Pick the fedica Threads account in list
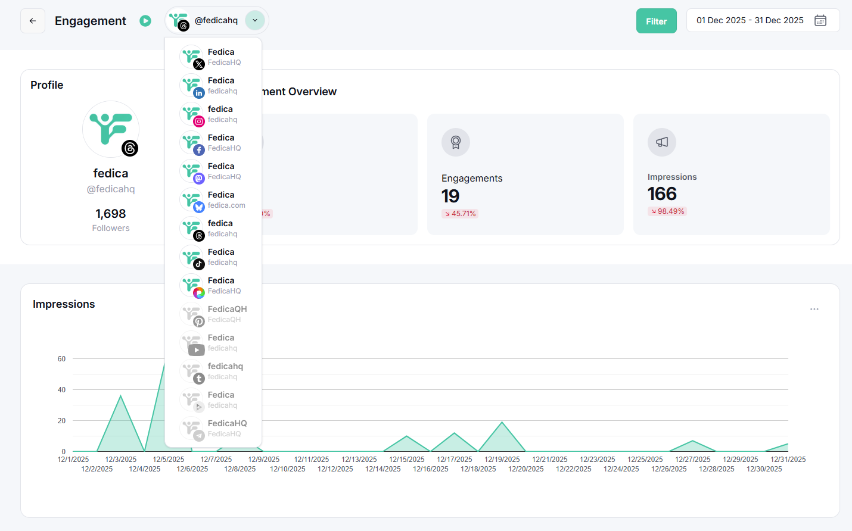This screenshot has height=531, width=852. tap(213, 229)
